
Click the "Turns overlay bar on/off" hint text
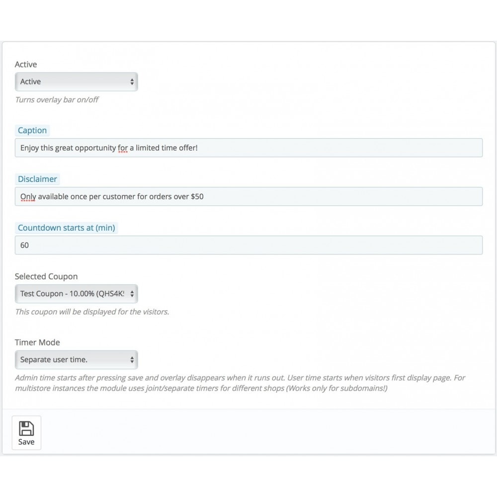pos(57,100)
